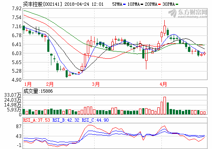The image size is (212, 149).
Task: Click the red 20PMA legend swatch
Action: [159, 4]
